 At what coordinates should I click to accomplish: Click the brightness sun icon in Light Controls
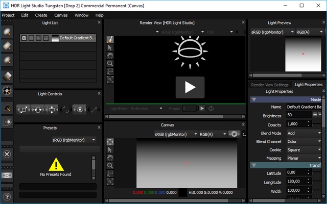pyautogui.click(x=79, y=109)
